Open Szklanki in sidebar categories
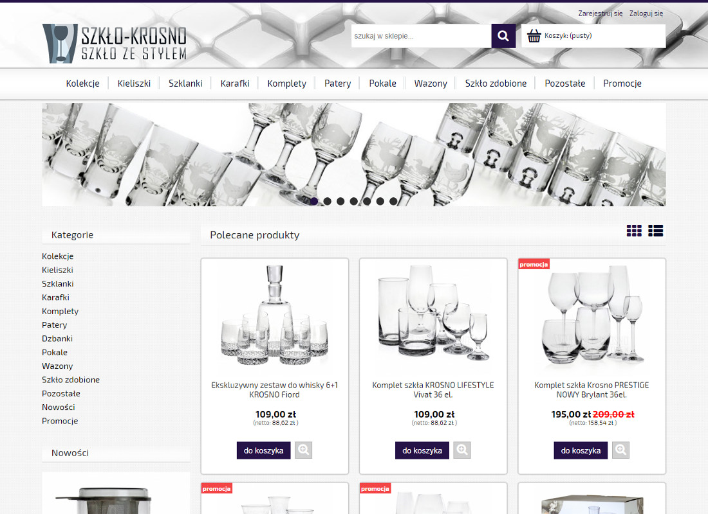The width and height of the screenshot is (708, 514). (58, 283)
